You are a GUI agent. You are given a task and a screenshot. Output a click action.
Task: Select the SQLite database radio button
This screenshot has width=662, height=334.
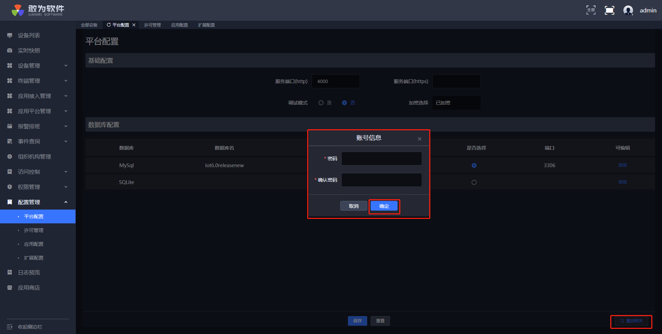tap(474, 182)
